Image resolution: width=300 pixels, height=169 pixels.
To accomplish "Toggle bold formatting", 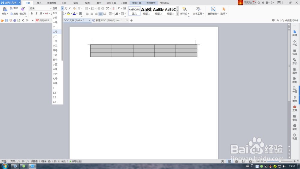I will (x=32, y=14).
